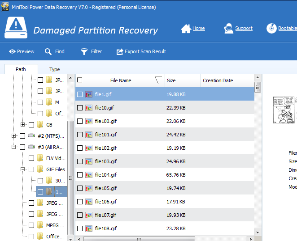Click the #3 (All RA... drive icon
The image size is (297, 241).
click(x=31, y=147)
